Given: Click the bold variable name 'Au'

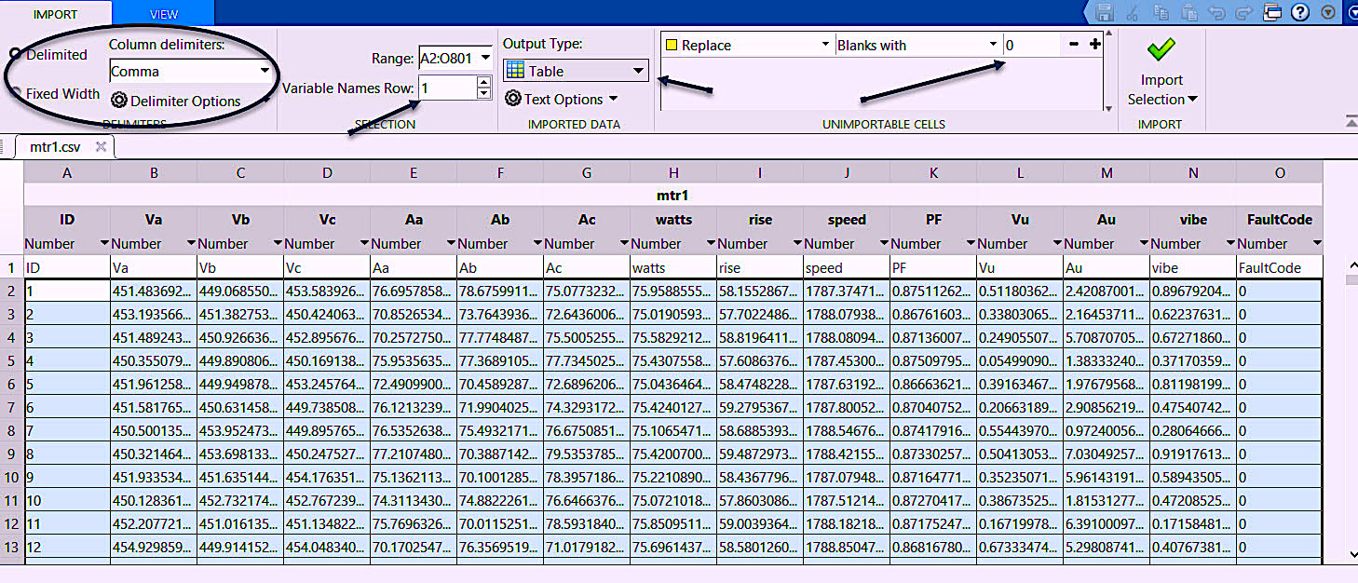Looking at the screenshot, I should tap(1107, 220).
